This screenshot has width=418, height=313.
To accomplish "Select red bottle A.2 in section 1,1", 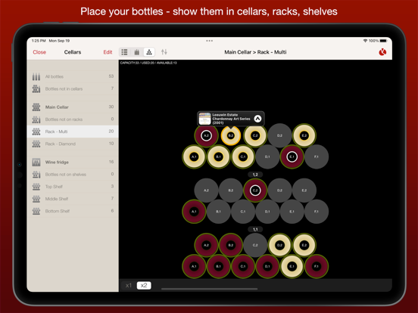I will [206, 245].
